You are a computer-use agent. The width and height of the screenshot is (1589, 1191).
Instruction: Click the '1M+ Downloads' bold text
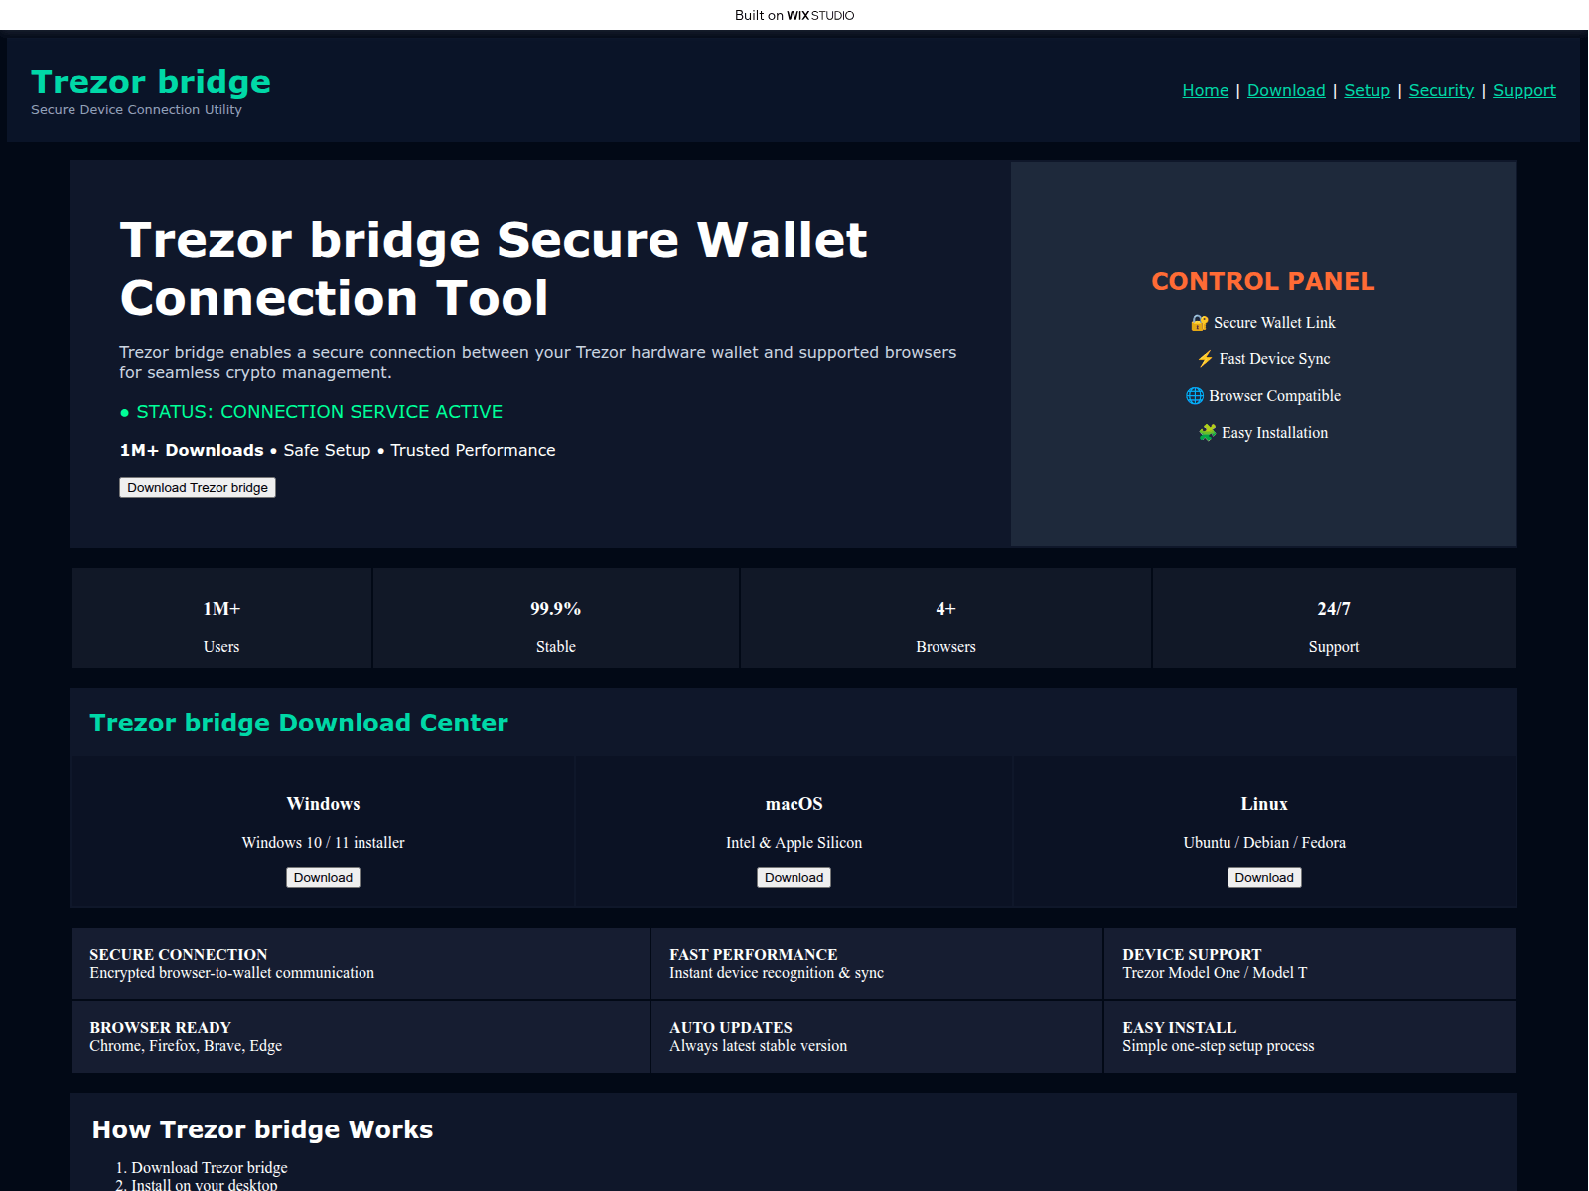192,451
